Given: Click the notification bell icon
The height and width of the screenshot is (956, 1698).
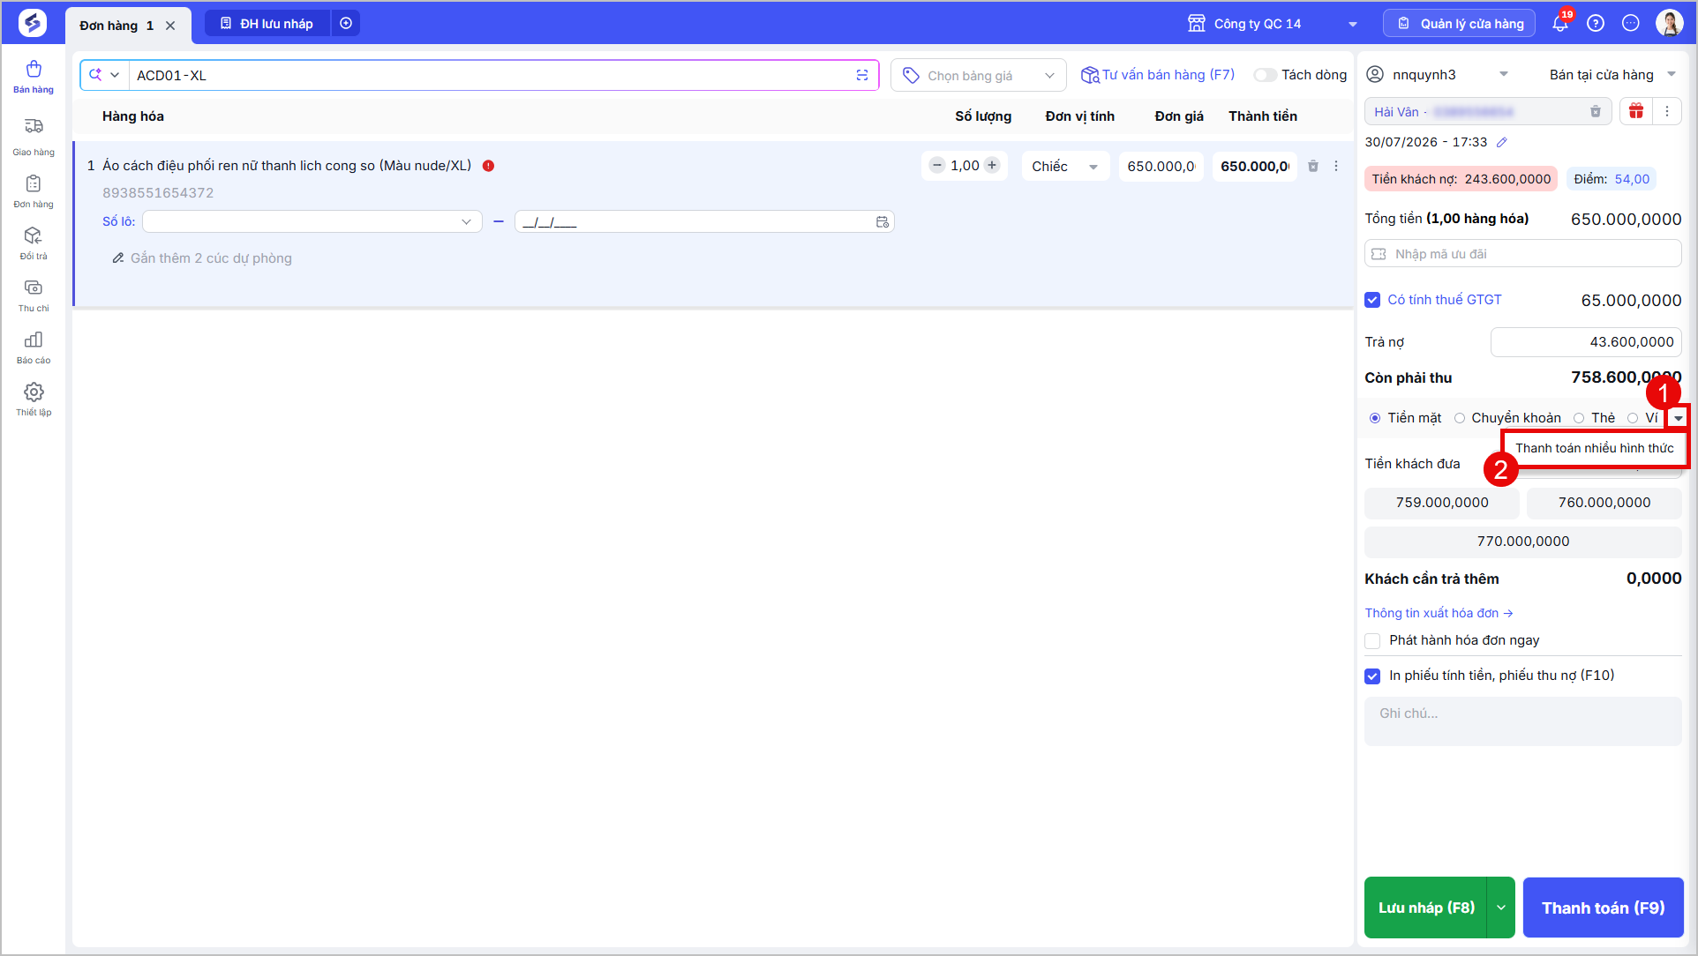Looking at the screenshot, I should pos(1560,24).
